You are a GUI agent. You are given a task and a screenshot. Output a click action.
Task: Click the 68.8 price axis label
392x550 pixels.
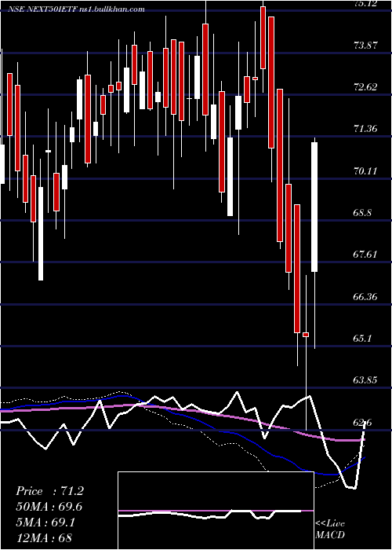tap(363, 213)
